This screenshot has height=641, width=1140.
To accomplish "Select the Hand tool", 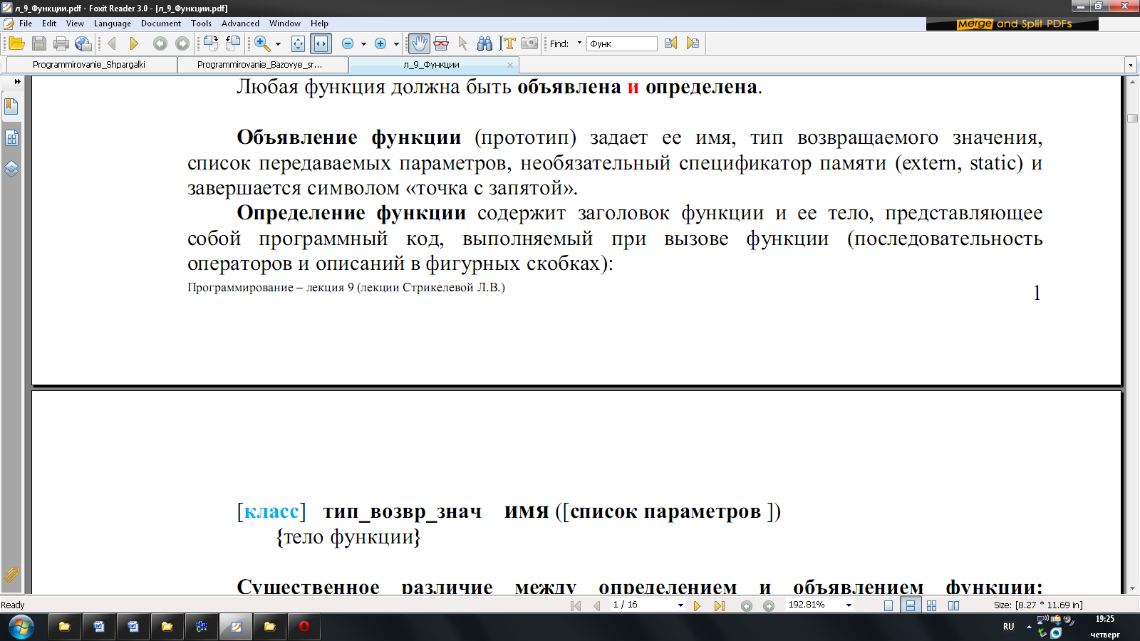I will (x=419, y=43).
